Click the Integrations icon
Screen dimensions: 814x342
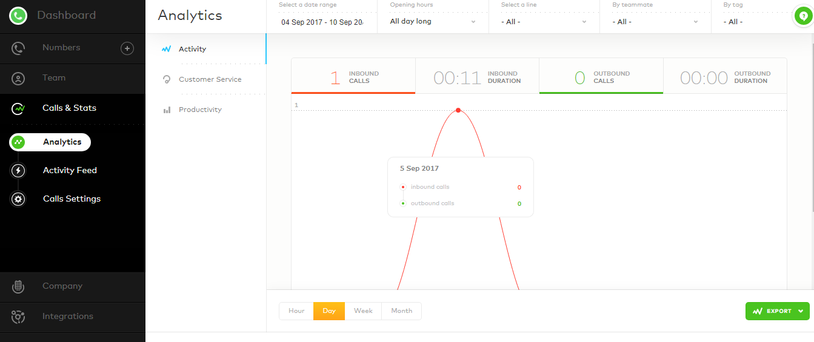point(18,317)
